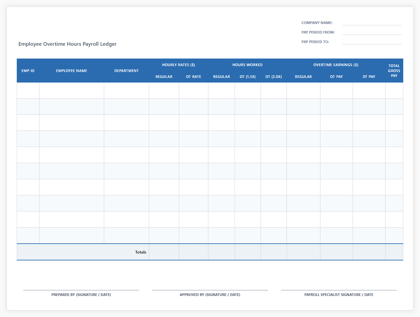Image resolution: width=420 pixels, height=317 pixels.
Task: Click the Totals cell under DT (2.0X)
Action: (x=274, y=252)
